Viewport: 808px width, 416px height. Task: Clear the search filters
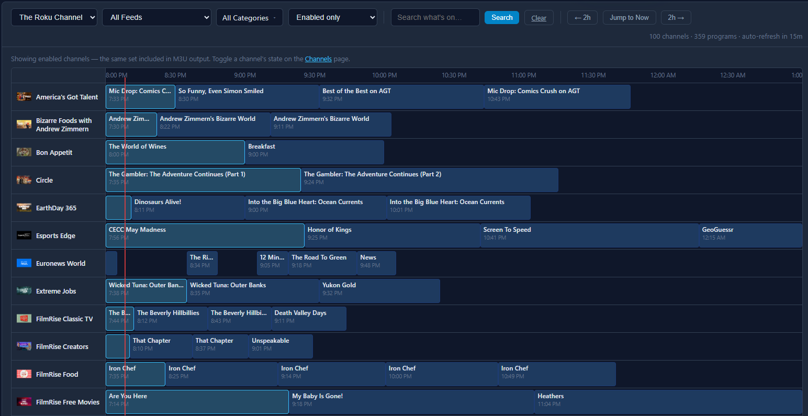tap(539, 18)
